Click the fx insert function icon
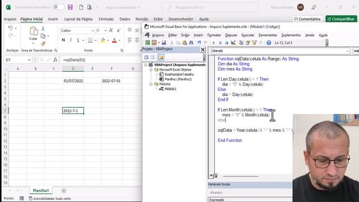 tap(55, 60)
